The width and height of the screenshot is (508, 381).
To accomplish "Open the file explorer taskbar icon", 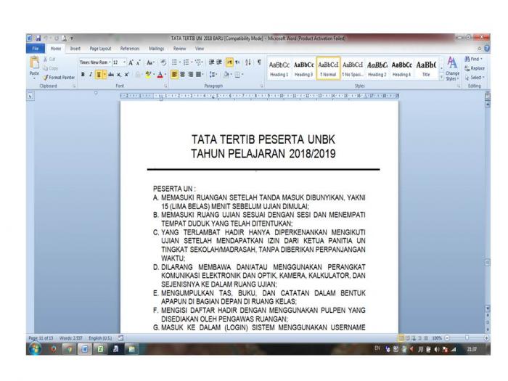I will click(x=131, y=349).
